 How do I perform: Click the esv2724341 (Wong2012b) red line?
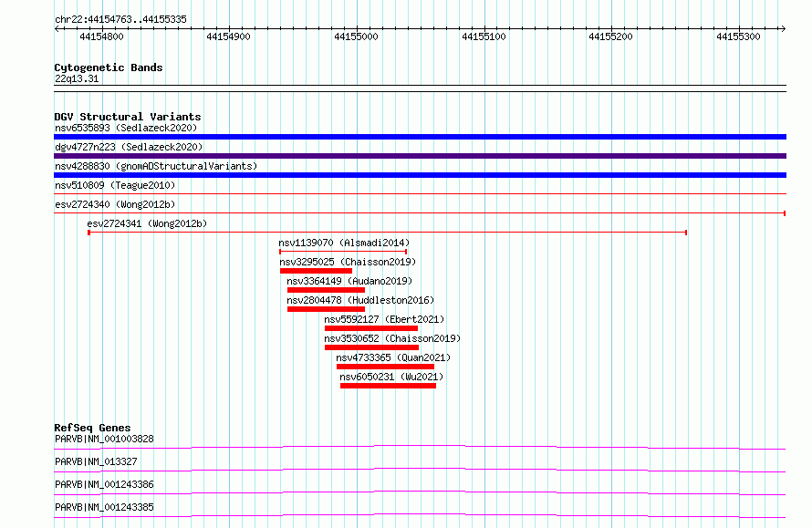[x=388, y=233]
